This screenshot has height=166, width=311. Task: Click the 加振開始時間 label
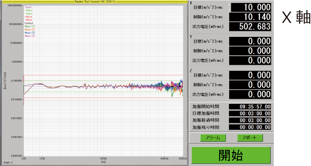[x=206, y=106]
